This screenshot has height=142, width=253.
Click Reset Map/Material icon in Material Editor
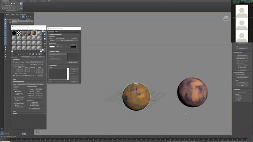[x=21, y=54]
